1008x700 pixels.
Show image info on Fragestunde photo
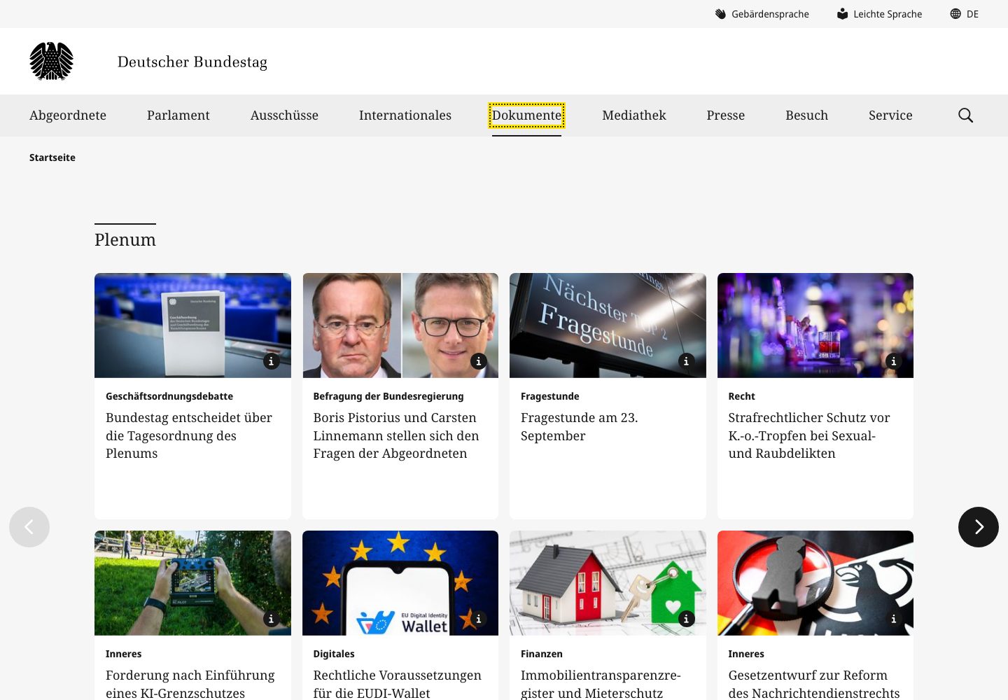click(x=686, y=361)
